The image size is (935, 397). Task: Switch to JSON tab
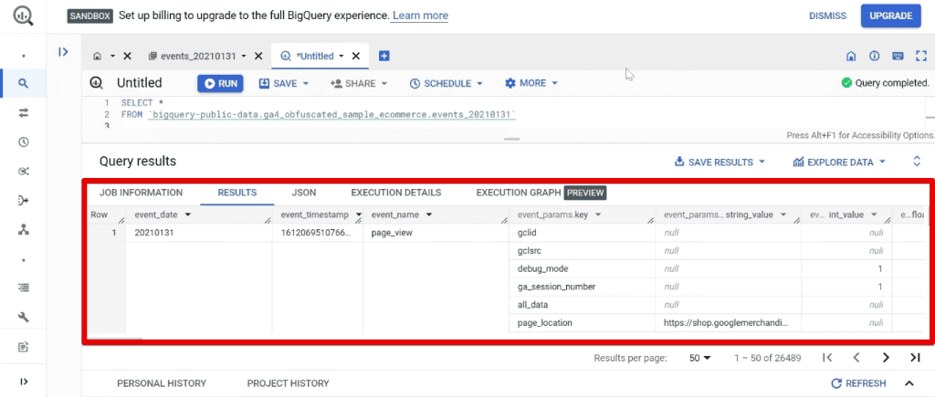pyautogui.click(x=304, y=193)
